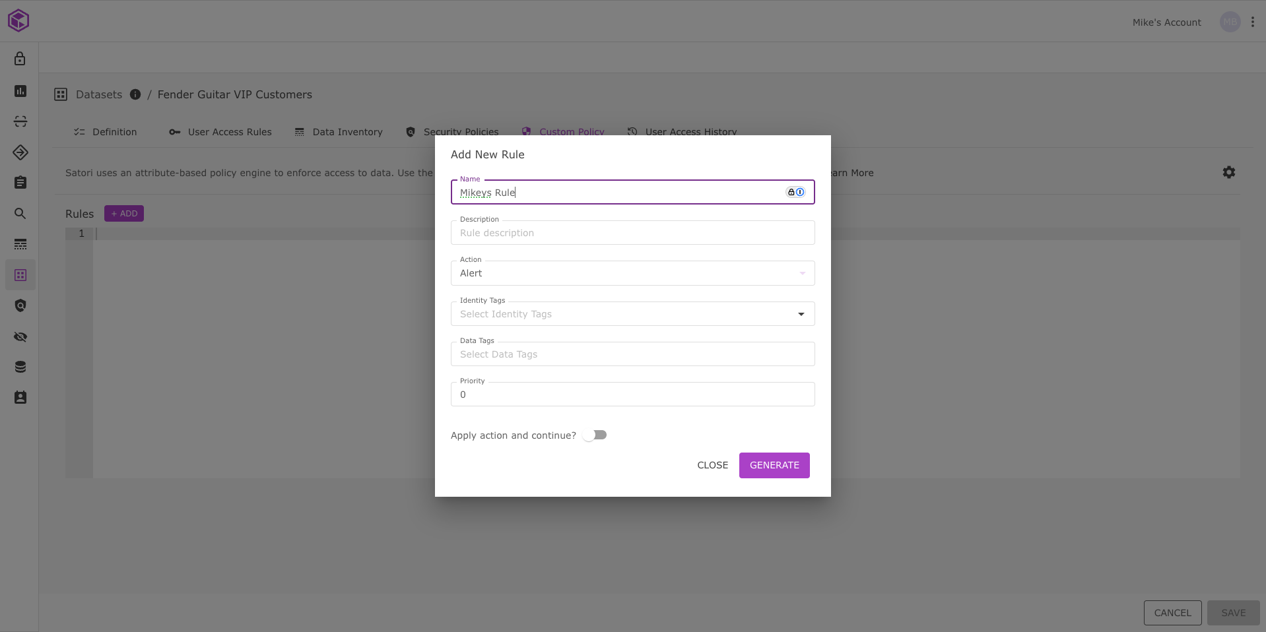Open the Data Tags selector
The image size is (1266, 632).
pos(632,354)
